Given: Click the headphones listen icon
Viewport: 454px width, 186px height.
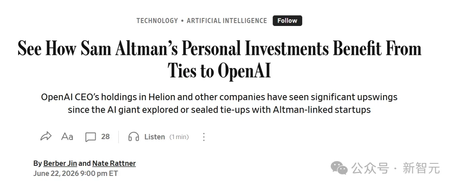Looking at the screenshot, I should [134, 137].
